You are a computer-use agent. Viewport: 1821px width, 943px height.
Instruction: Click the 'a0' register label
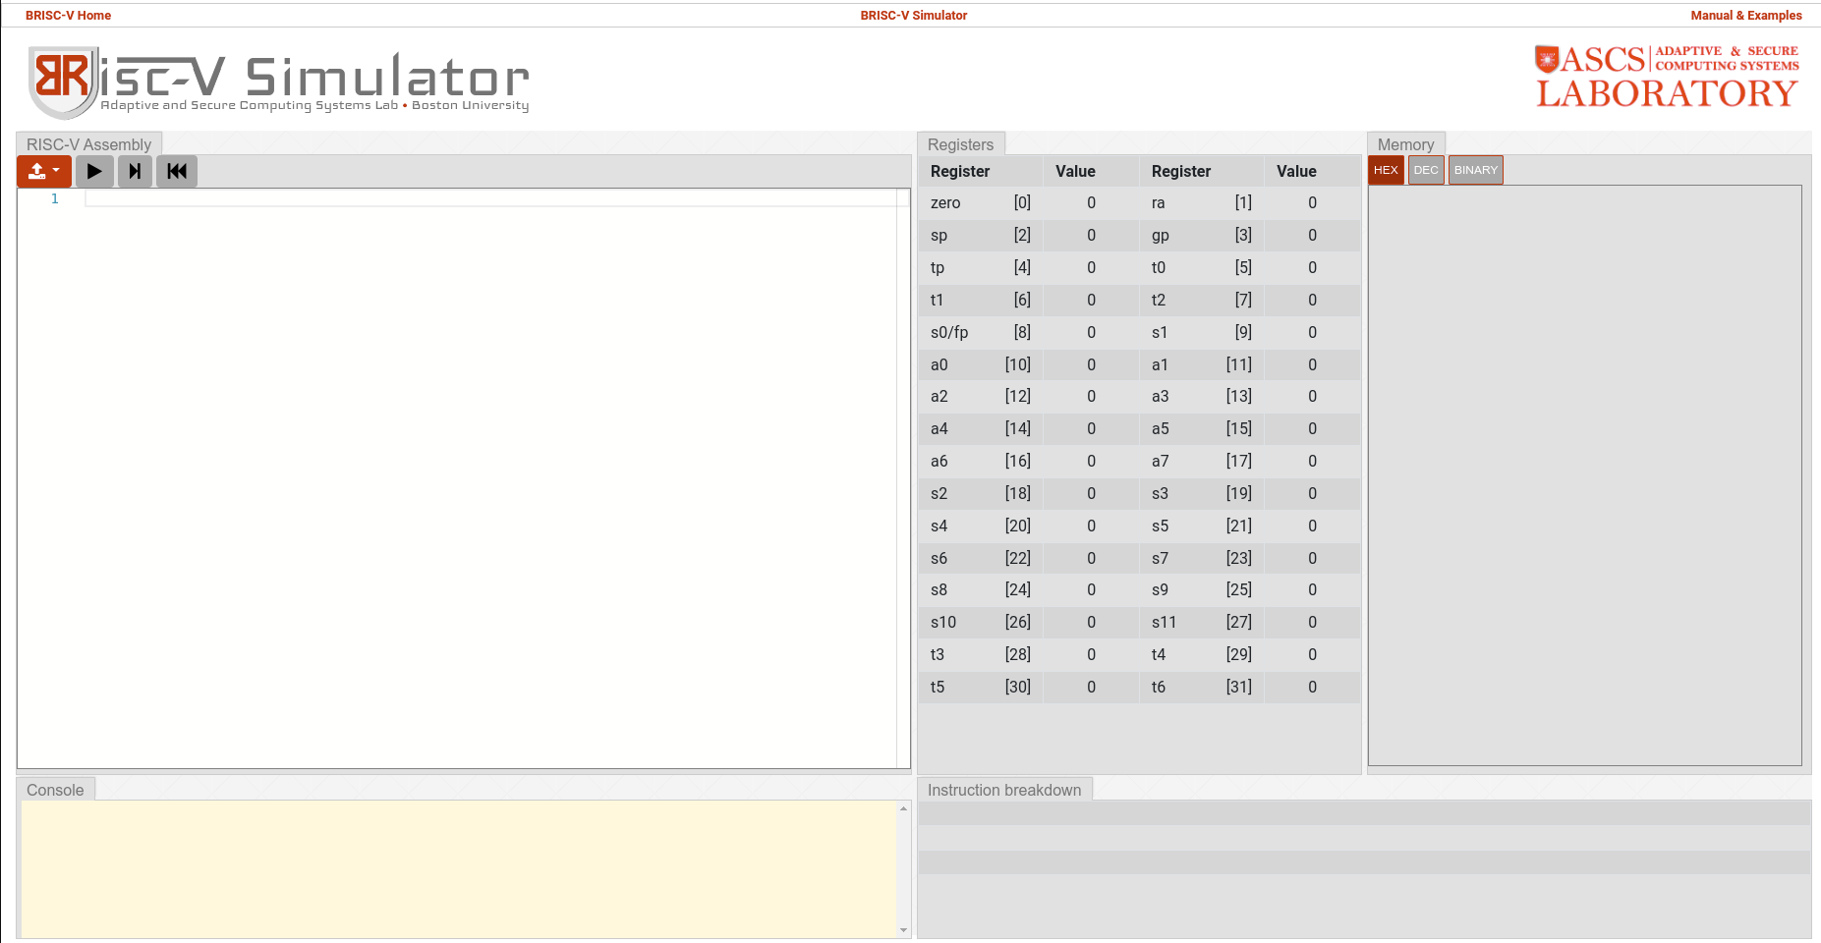[x=939, y=365]
